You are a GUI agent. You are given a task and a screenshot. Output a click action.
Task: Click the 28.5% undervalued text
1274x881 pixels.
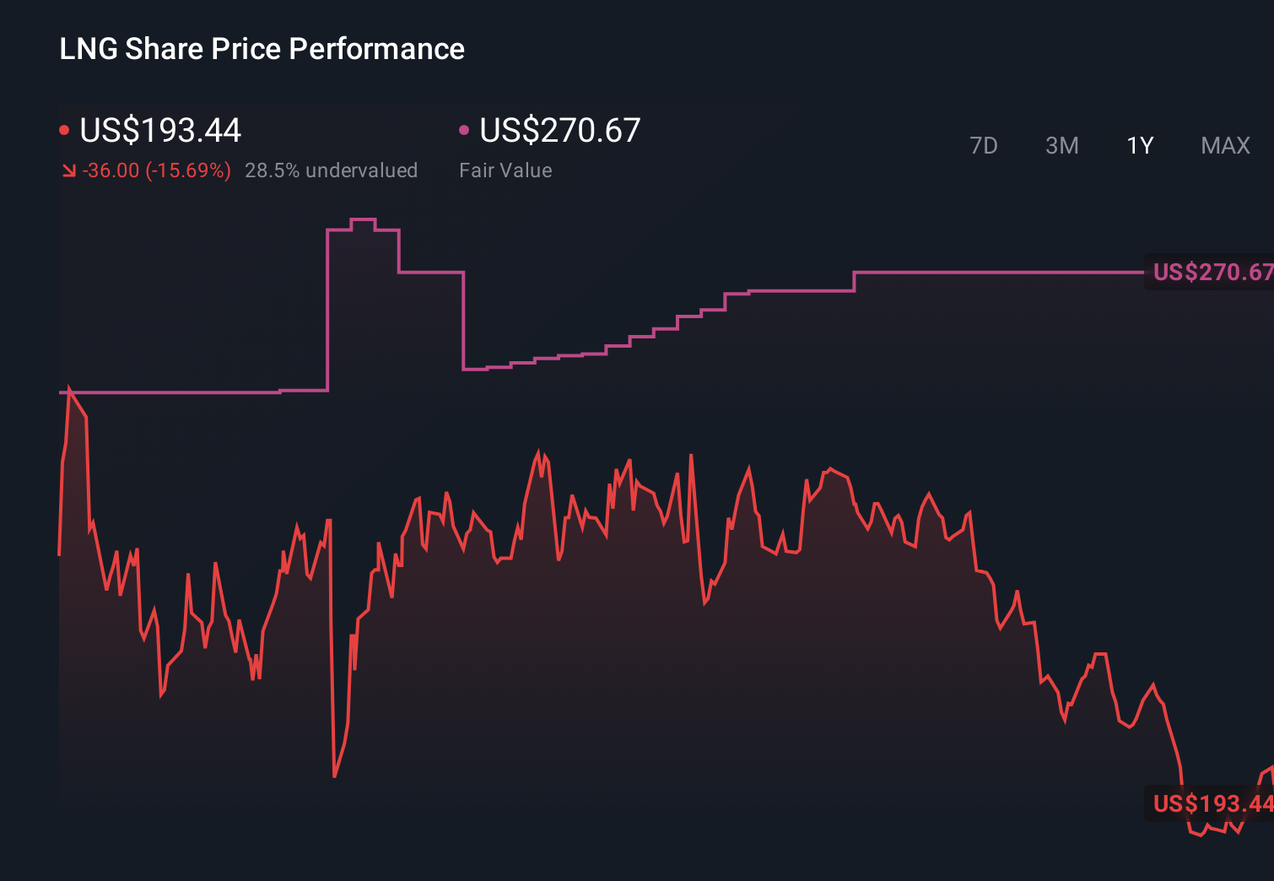332,170
